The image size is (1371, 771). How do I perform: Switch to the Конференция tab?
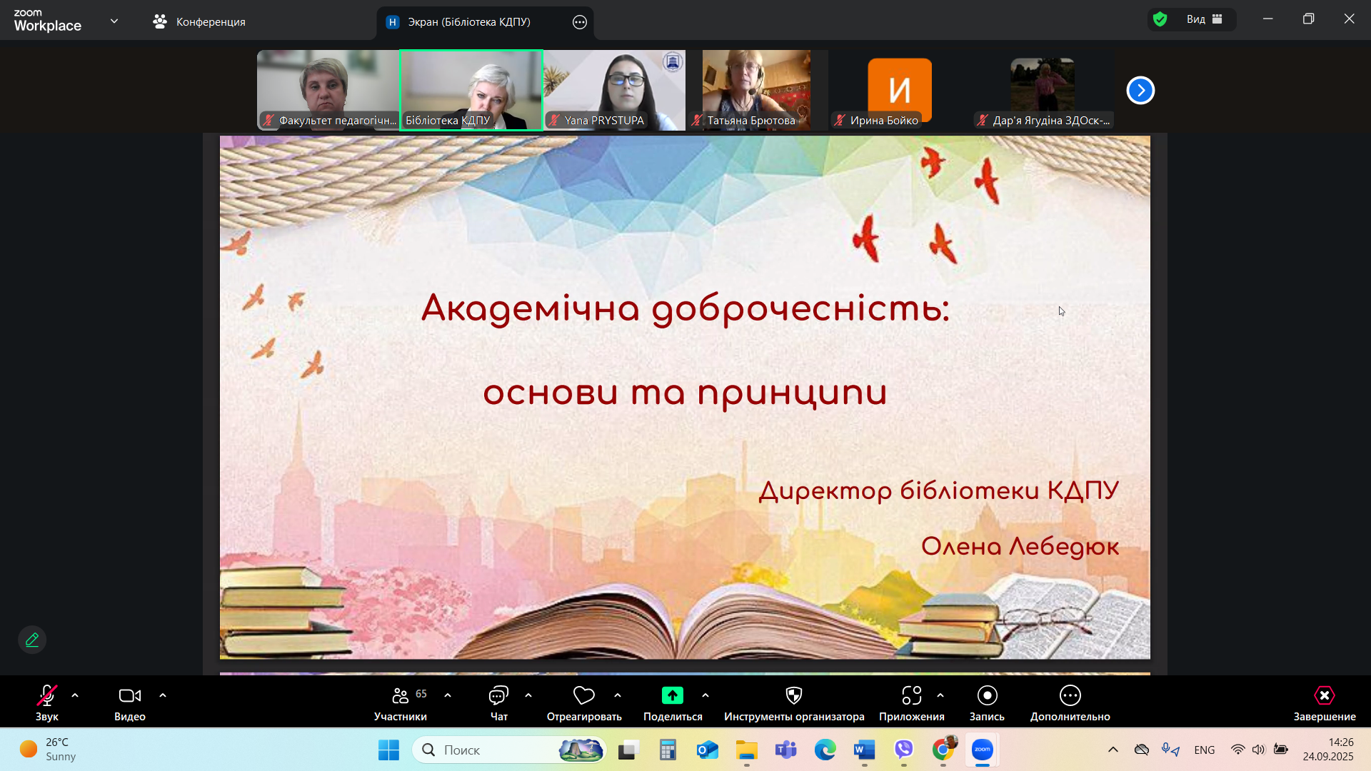point(199,22)
